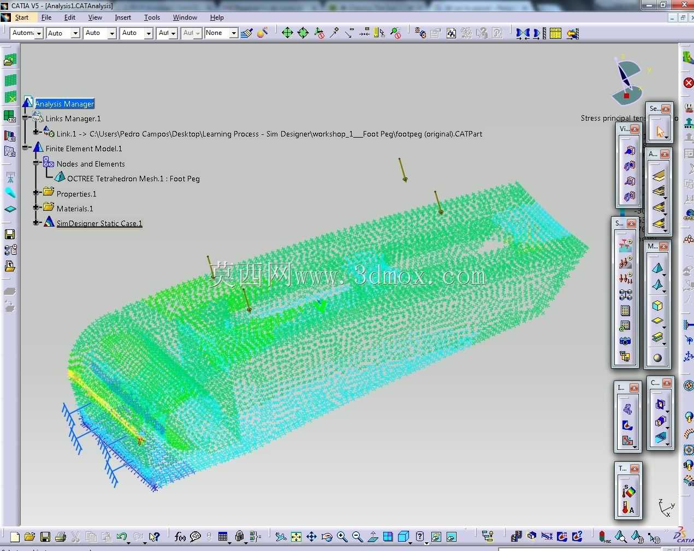
Task: Open the Tools menu
Action: pos(152,17)
